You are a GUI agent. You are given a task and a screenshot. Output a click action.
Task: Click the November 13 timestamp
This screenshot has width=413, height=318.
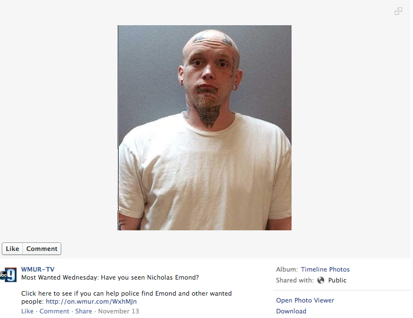[119, 311]
